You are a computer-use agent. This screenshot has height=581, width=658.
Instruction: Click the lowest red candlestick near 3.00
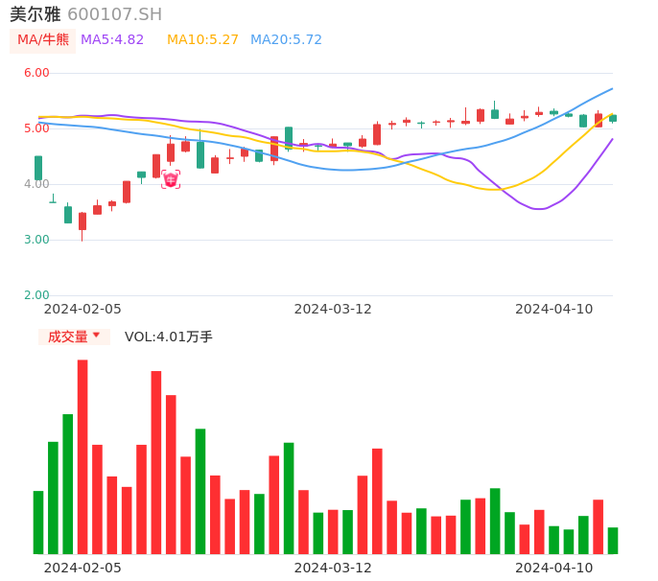click(x=82, y=221)
